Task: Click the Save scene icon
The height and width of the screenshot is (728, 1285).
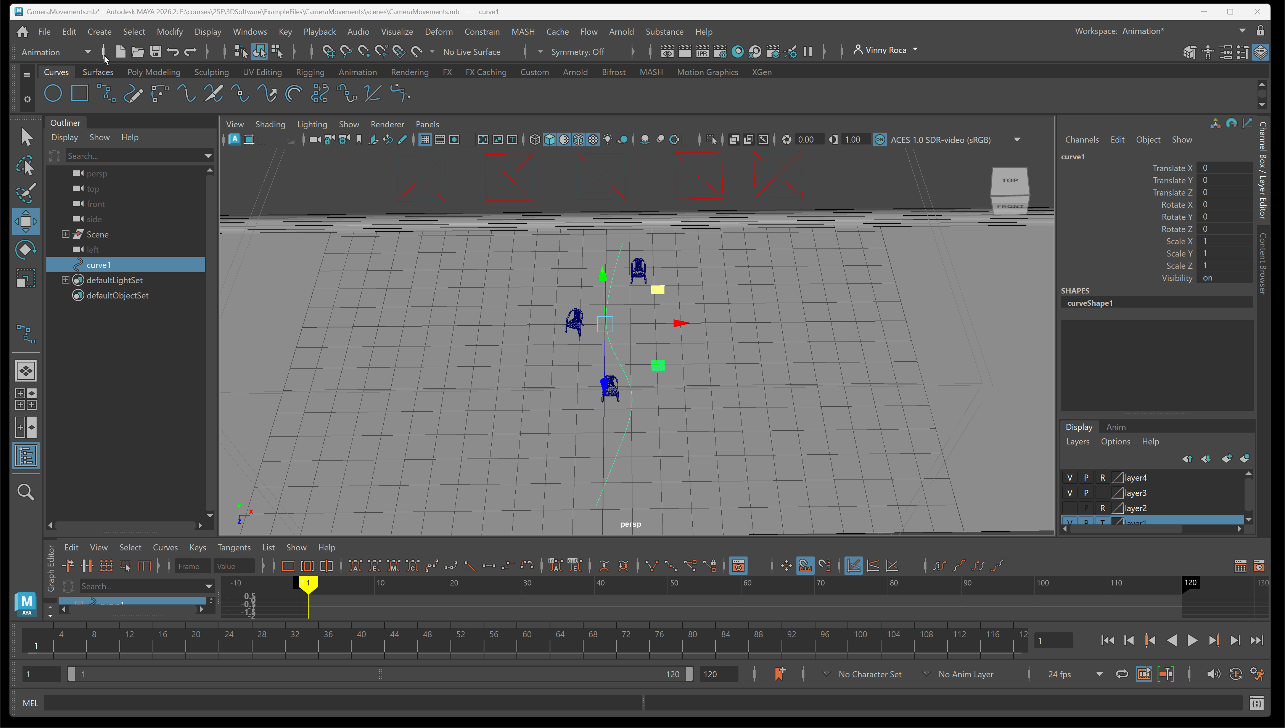Action: pos(155,51)
